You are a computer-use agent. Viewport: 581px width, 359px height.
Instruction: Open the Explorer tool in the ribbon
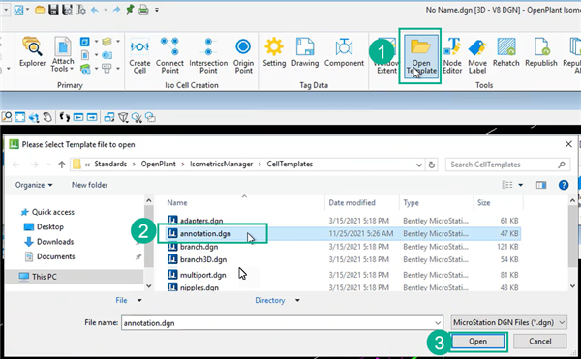pos(32,52)
